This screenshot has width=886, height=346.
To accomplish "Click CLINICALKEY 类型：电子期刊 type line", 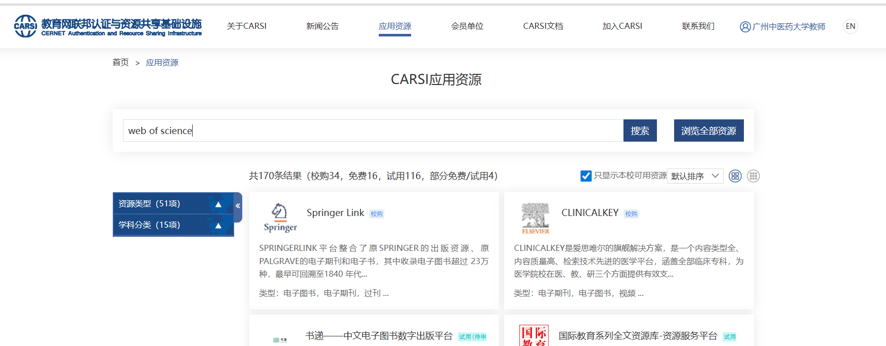I will 579,293.
